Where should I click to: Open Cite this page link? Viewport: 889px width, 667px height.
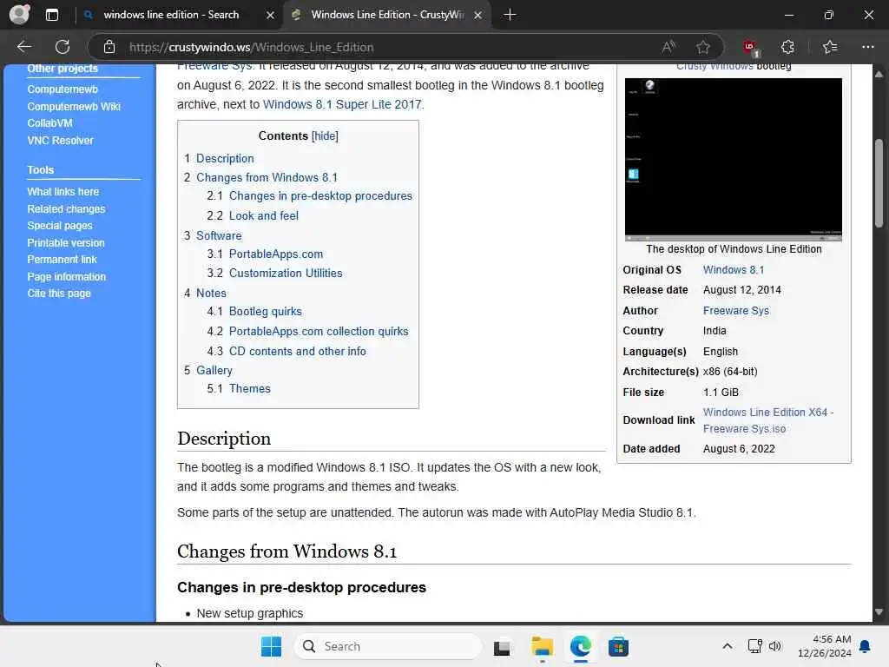59,294
